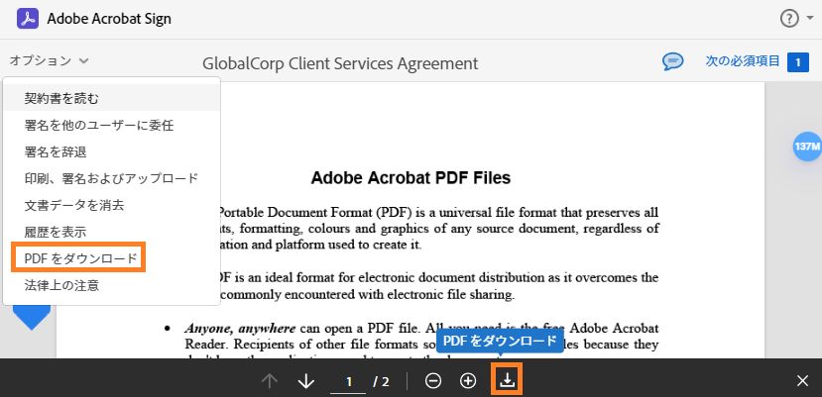Choose 印刷、署名およびアップロード option

tap(111, 178)
